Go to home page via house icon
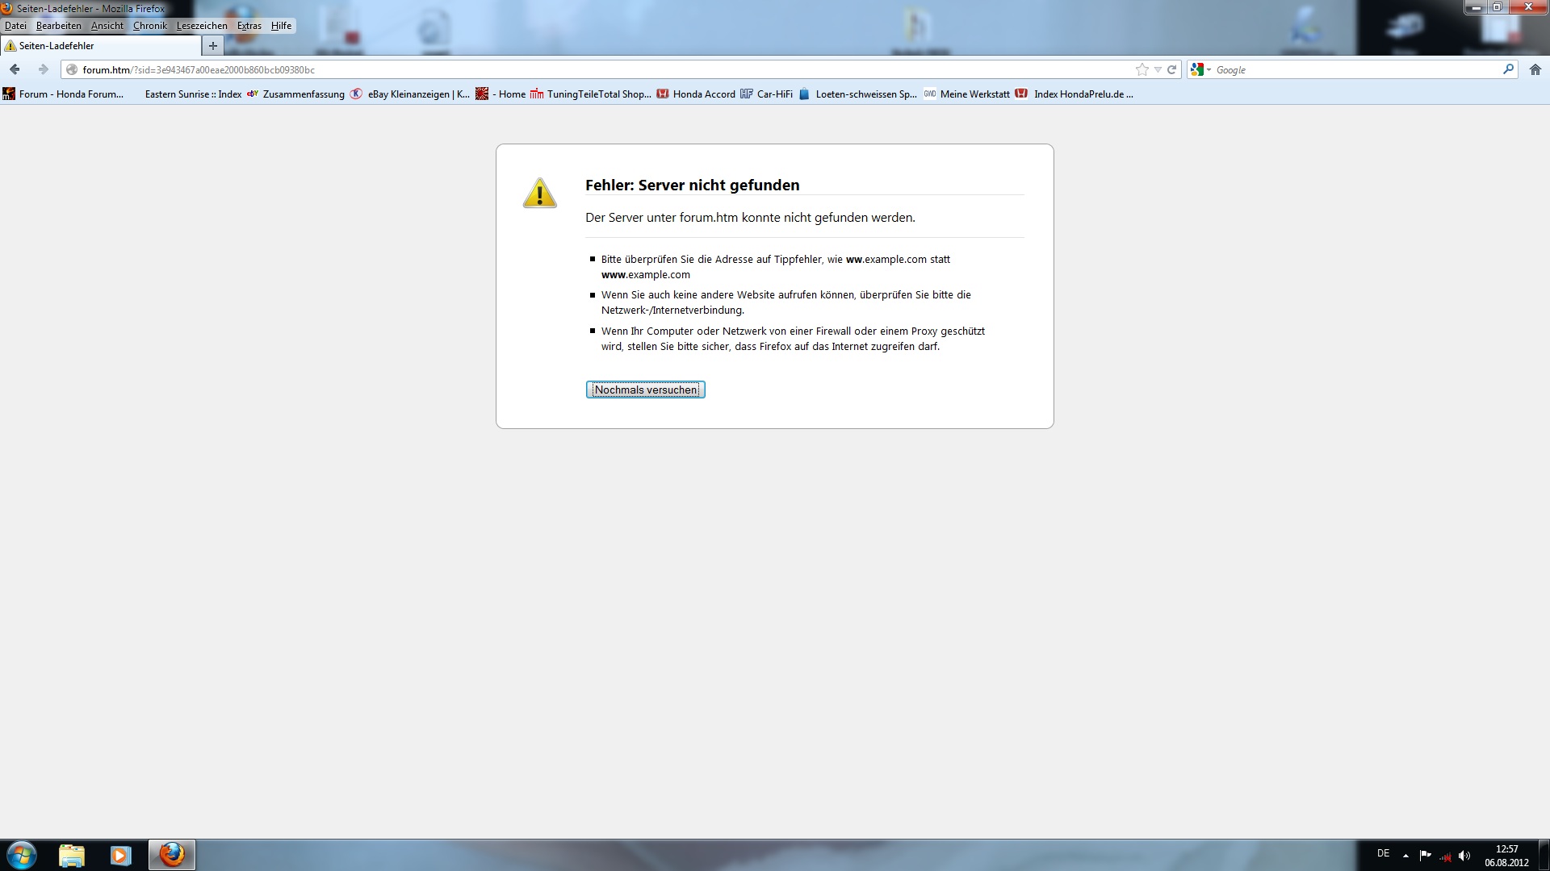This screenshot has height=871, width=1550. tap(1535, 69)
